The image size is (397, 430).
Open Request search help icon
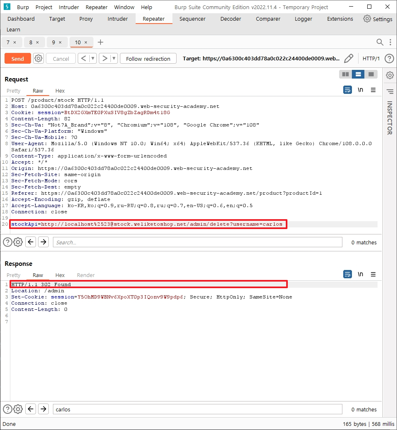click(x=7, y=242)
